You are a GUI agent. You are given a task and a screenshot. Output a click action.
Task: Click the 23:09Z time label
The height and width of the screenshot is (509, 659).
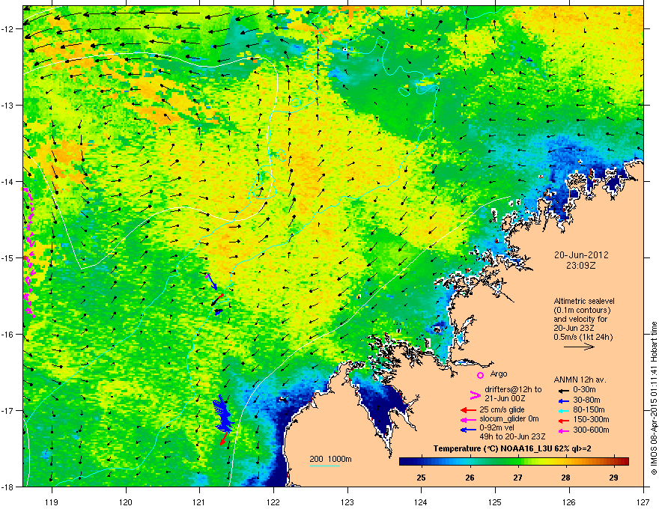pyautogui.click(x=581, y=266)
